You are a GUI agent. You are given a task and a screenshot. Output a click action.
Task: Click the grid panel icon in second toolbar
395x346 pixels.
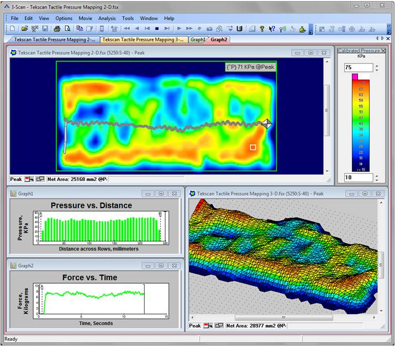(322, 29)
